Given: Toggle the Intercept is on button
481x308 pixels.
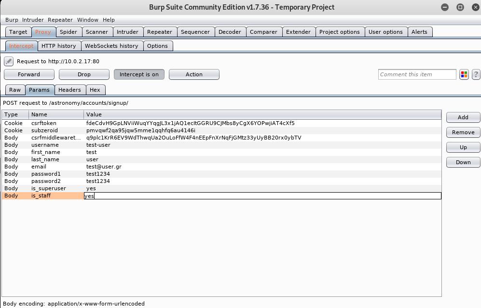Looking at the screenshot, I should (x=139, y=74).
